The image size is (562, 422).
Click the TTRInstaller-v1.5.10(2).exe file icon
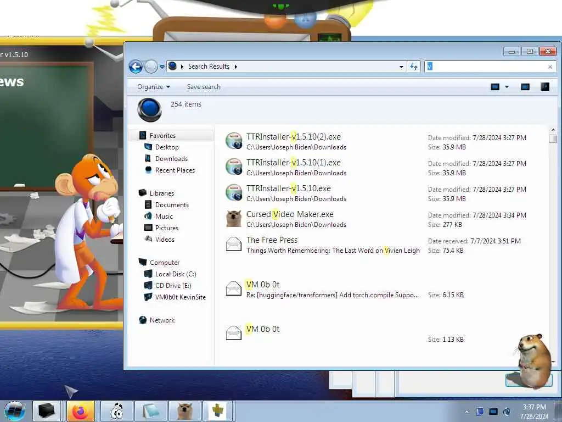pyautogui.click(x=234, y=141)
